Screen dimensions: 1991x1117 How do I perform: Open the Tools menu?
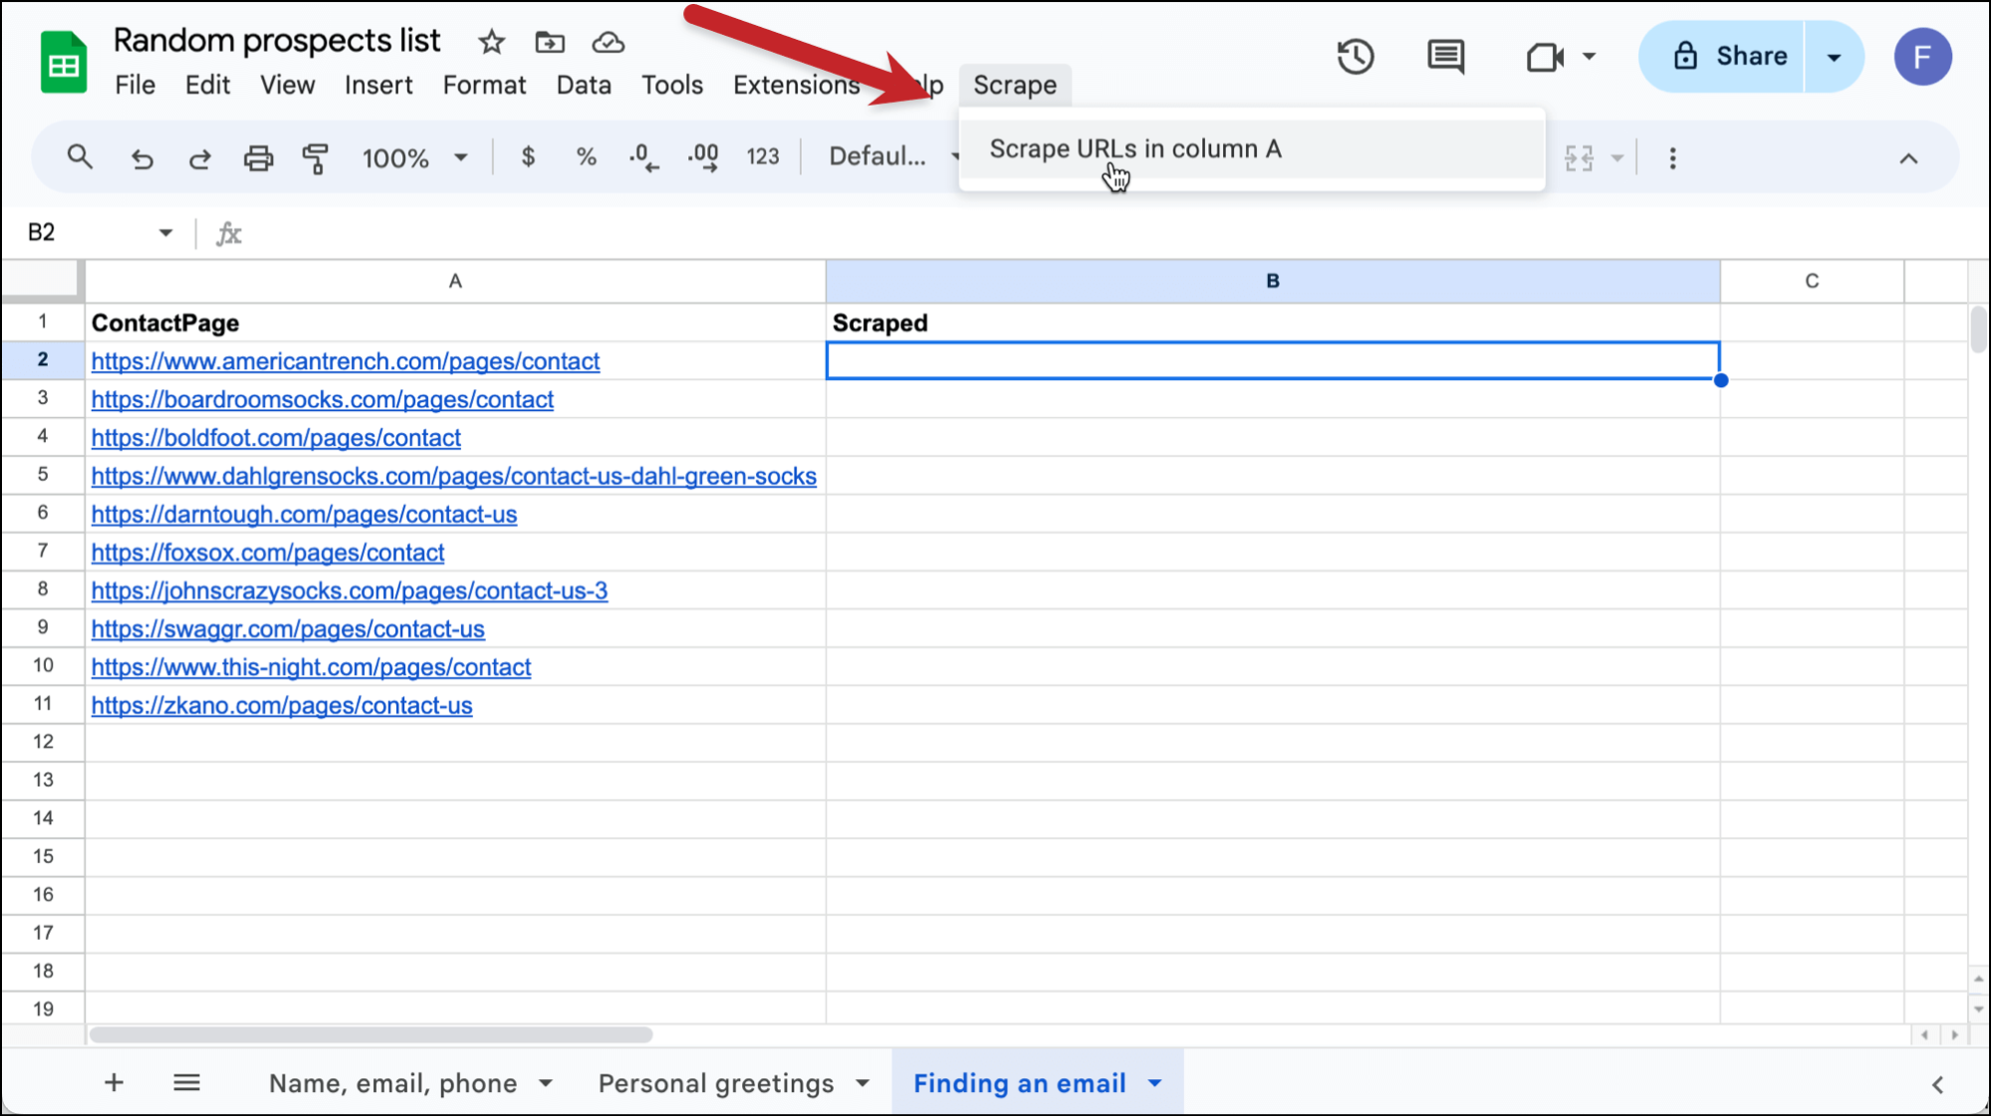click(672, 86)
